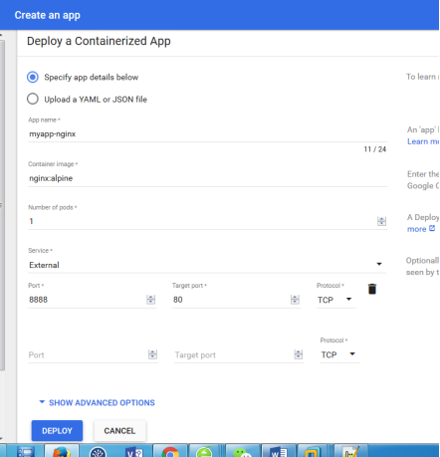Open WeChat from the taskbar
This screenshot has width=440, height=457.
[243, 451]
